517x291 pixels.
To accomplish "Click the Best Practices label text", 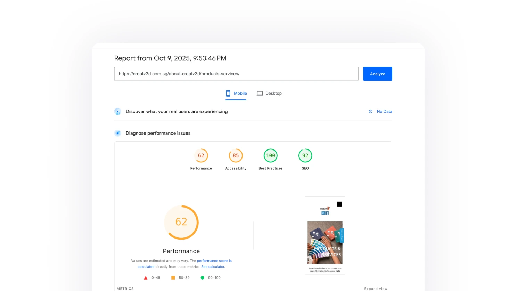I will point(270,168).
